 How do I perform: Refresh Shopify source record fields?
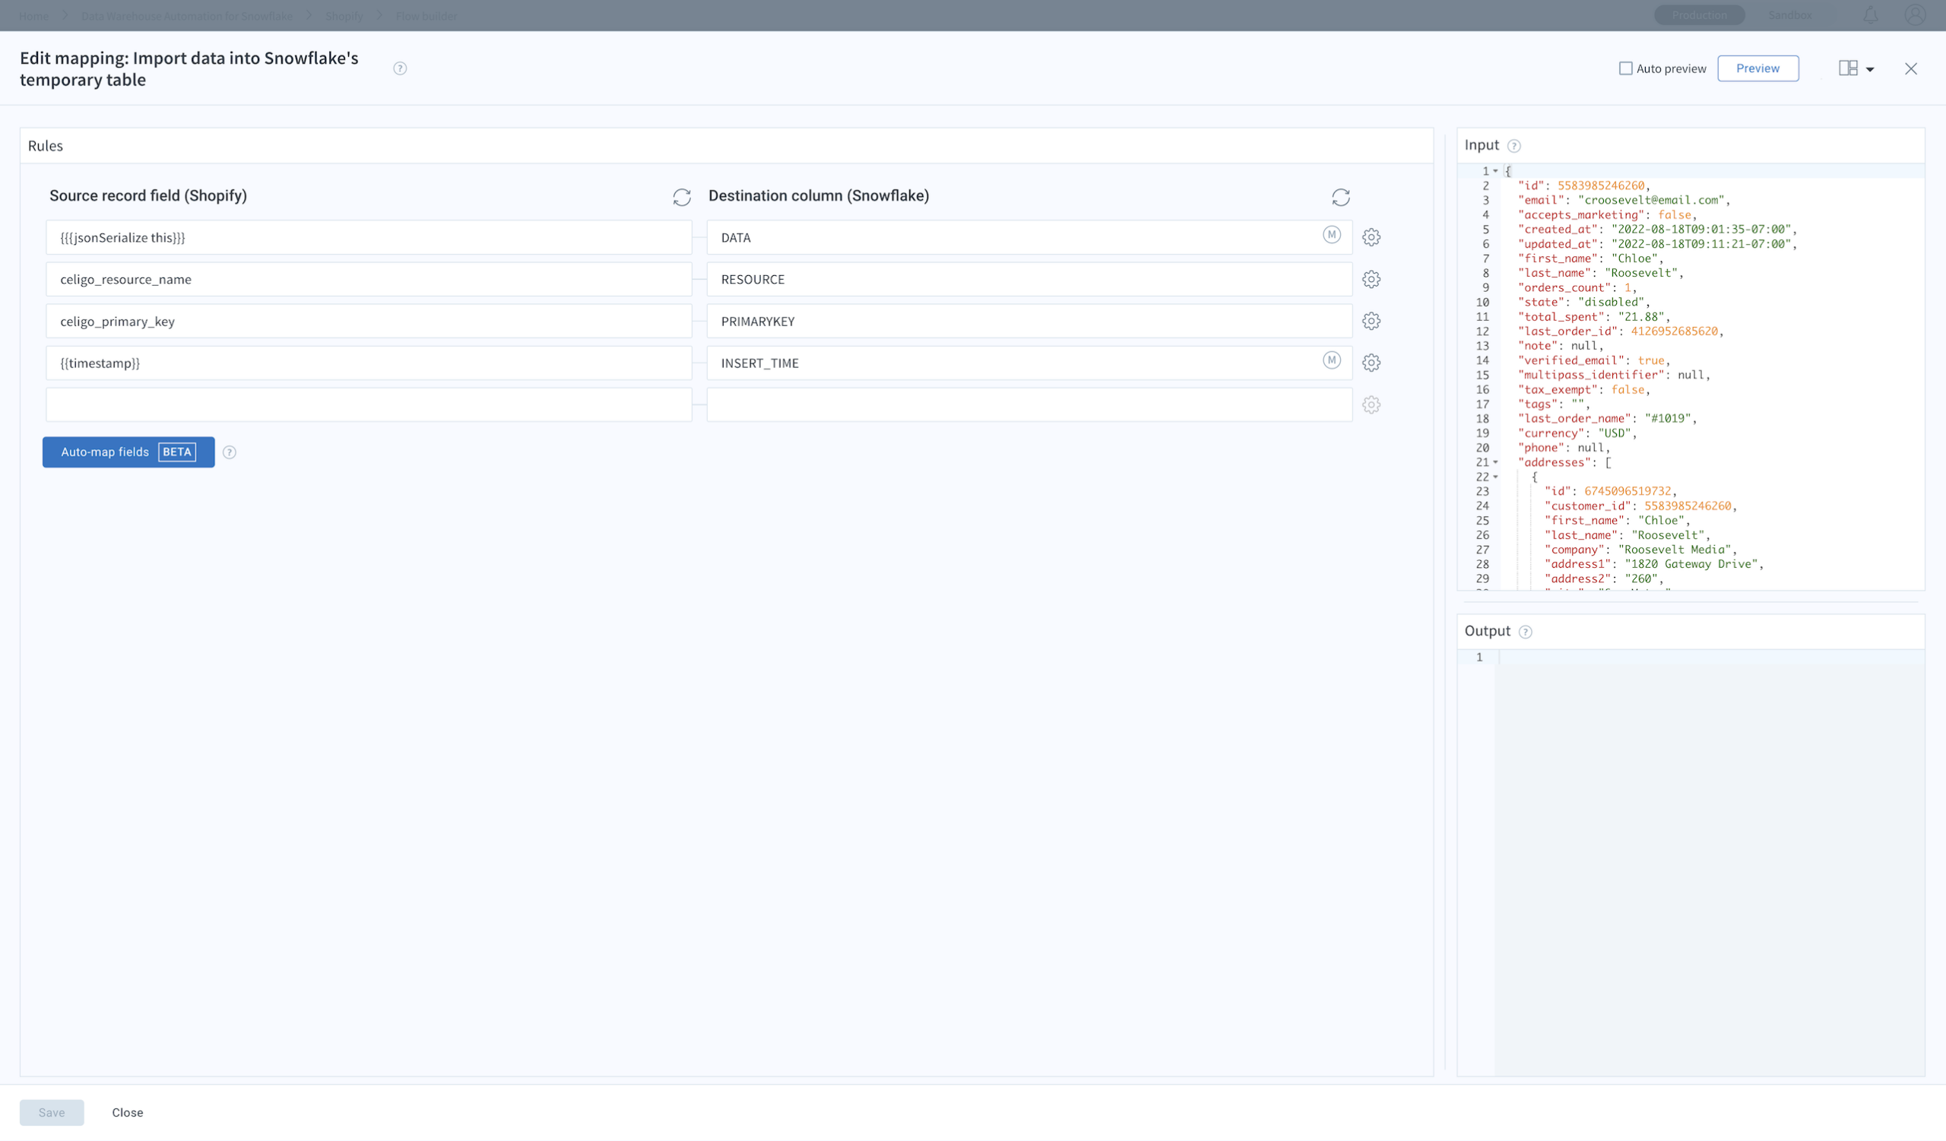coord(681,197)
